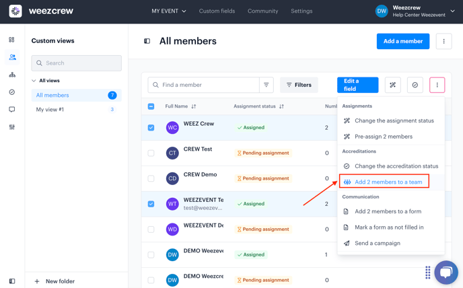Click the CD avatar for CREW Demo
Viewport: 463px width, 288px height.
point(172,178)
